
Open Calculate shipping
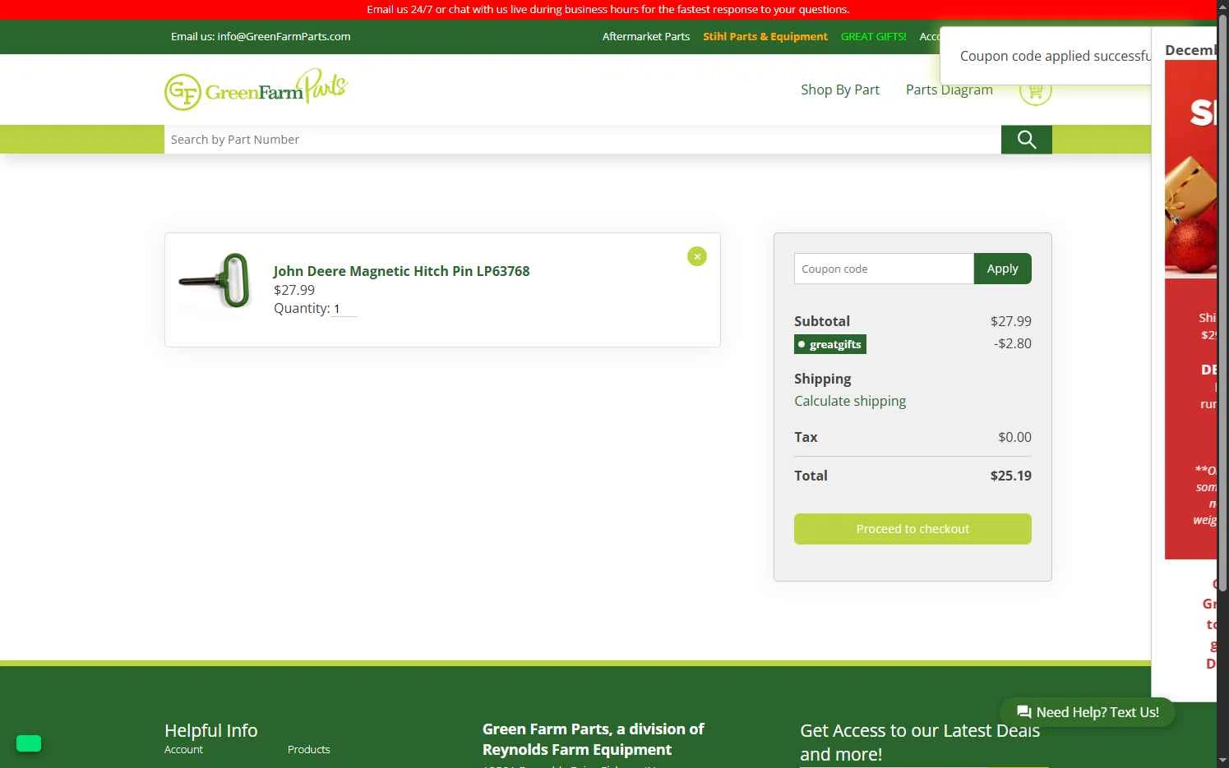coord(850,401)
